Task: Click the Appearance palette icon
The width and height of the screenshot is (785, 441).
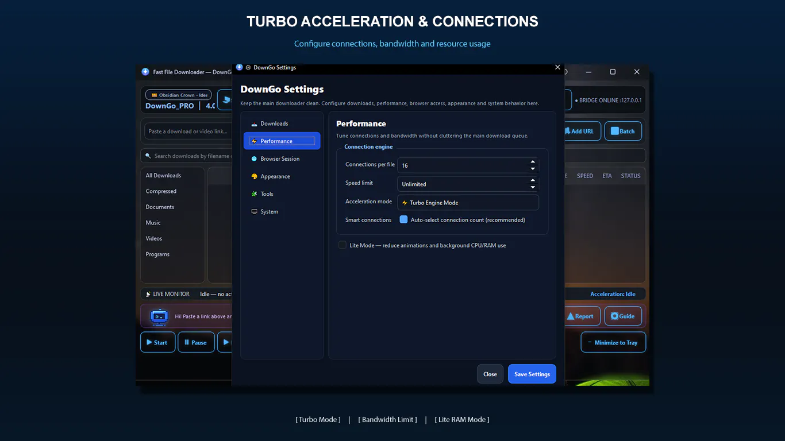Action: [254, 176]
